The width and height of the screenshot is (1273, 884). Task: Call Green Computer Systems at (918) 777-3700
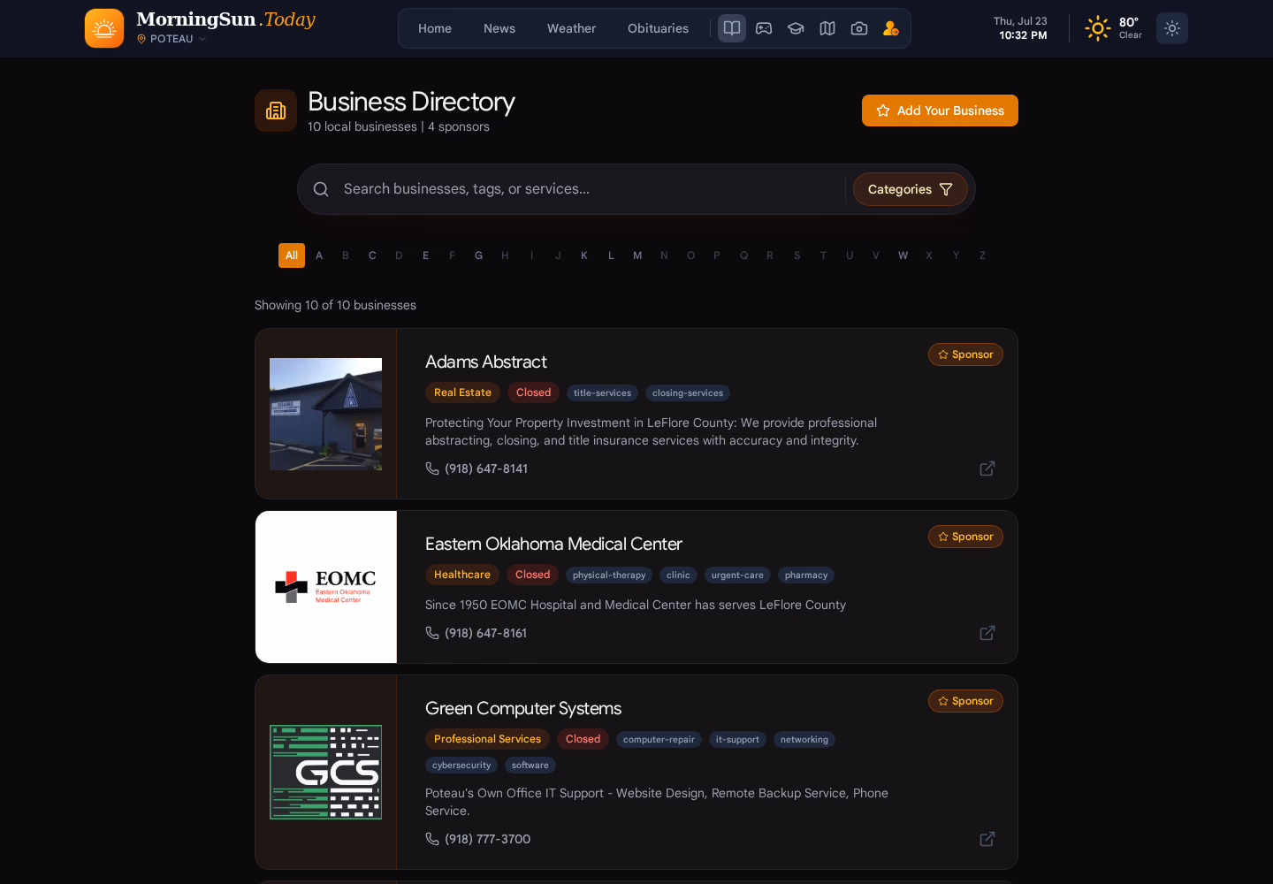[x=478, y=839]
